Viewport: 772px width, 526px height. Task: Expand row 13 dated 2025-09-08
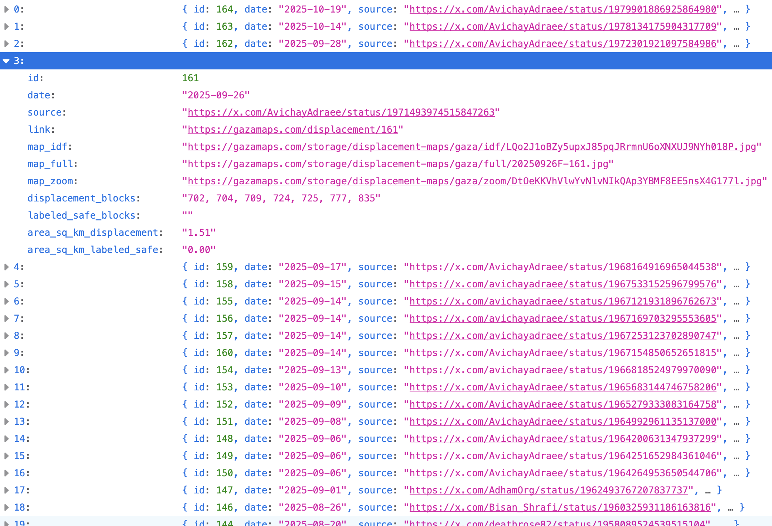(x=6, y=422)
